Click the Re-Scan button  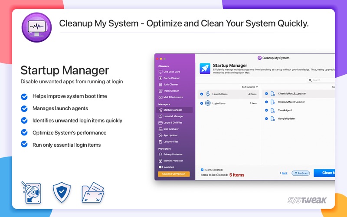(301, 173)
